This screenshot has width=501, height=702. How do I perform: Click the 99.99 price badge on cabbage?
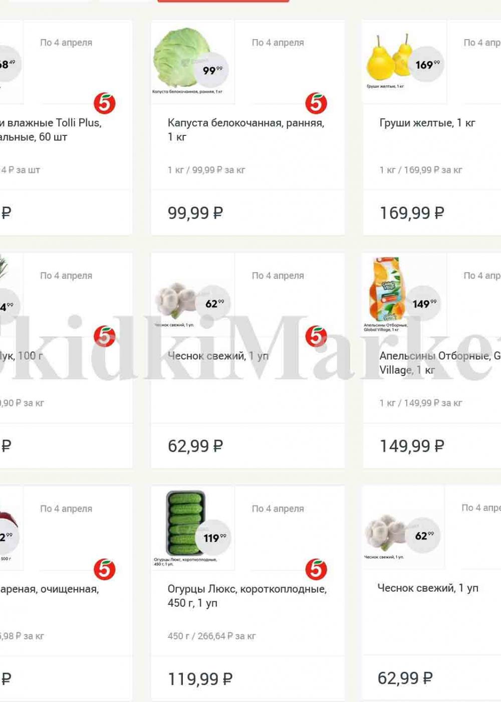(213, 70)
